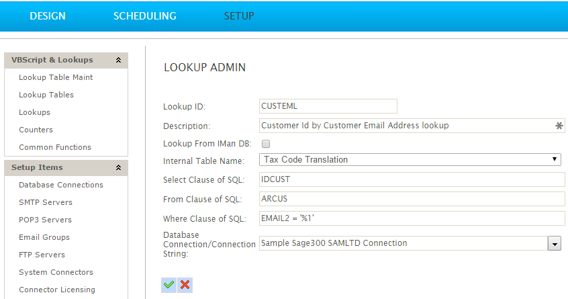Click the asterisk icon beside Description
Viewport: 568px width, 299px height.
click(x=559, y=126)
